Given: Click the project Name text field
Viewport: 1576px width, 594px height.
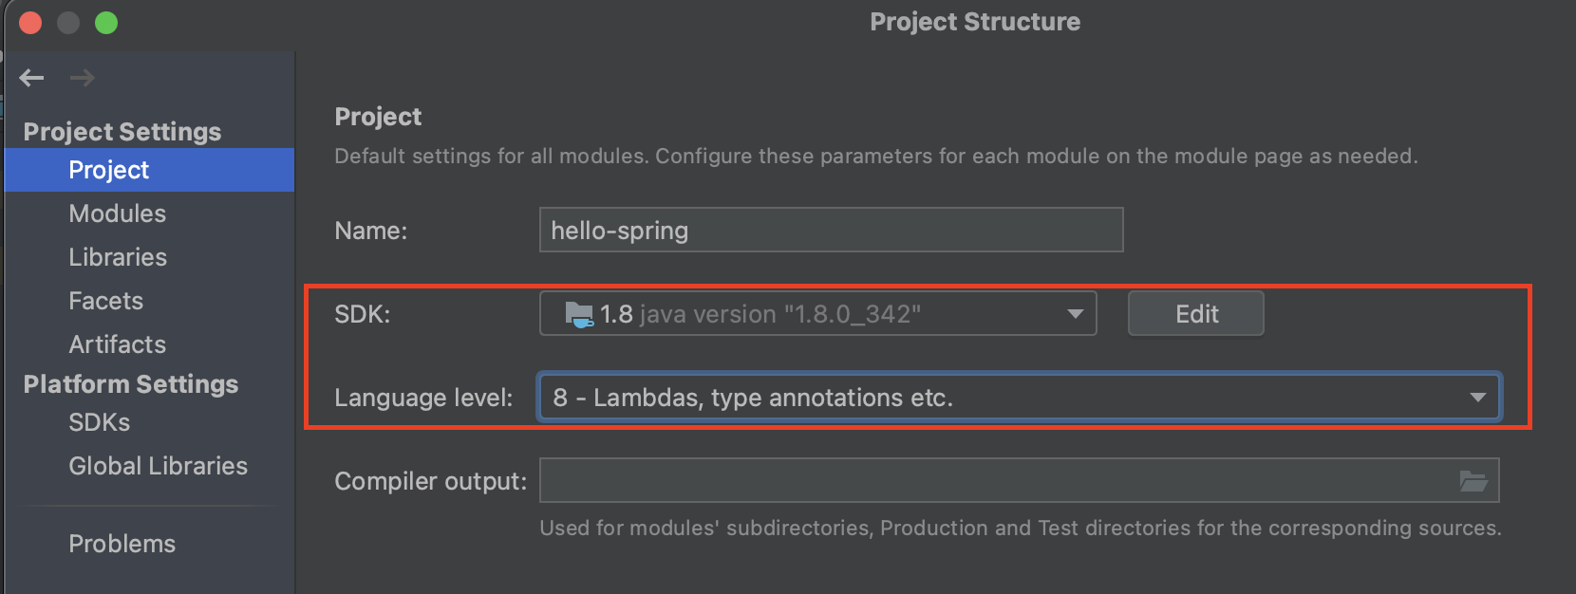Looking at the screenshot, I should tap(831, 231).
